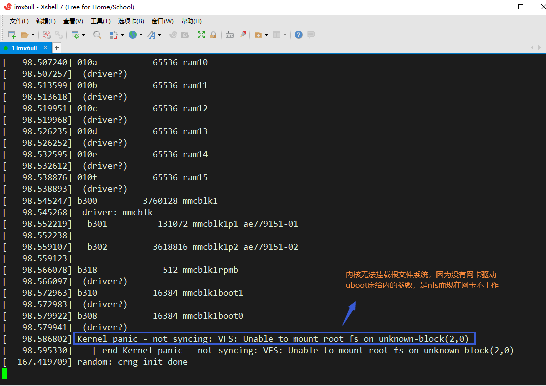This screenshot has height=386, width=546.
Task: Add a new tab with plus button
Action: 57,48
